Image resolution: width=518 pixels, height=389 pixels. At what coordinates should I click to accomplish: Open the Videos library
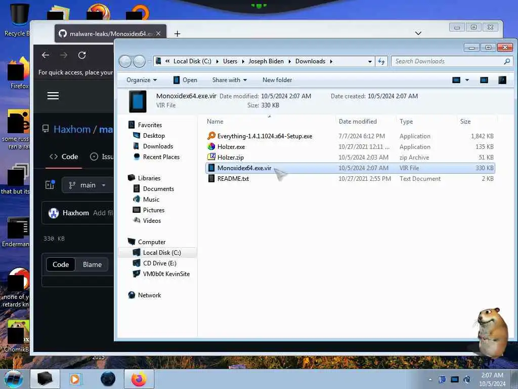click(152, 221)
